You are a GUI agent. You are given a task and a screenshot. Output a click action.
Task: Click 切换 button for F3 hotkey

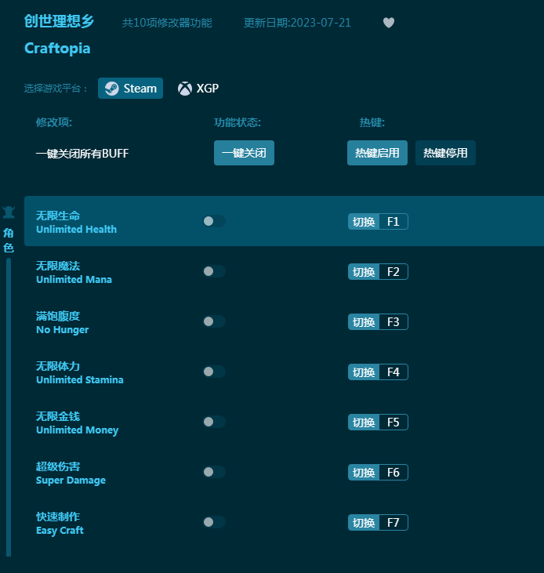(364, 322)
